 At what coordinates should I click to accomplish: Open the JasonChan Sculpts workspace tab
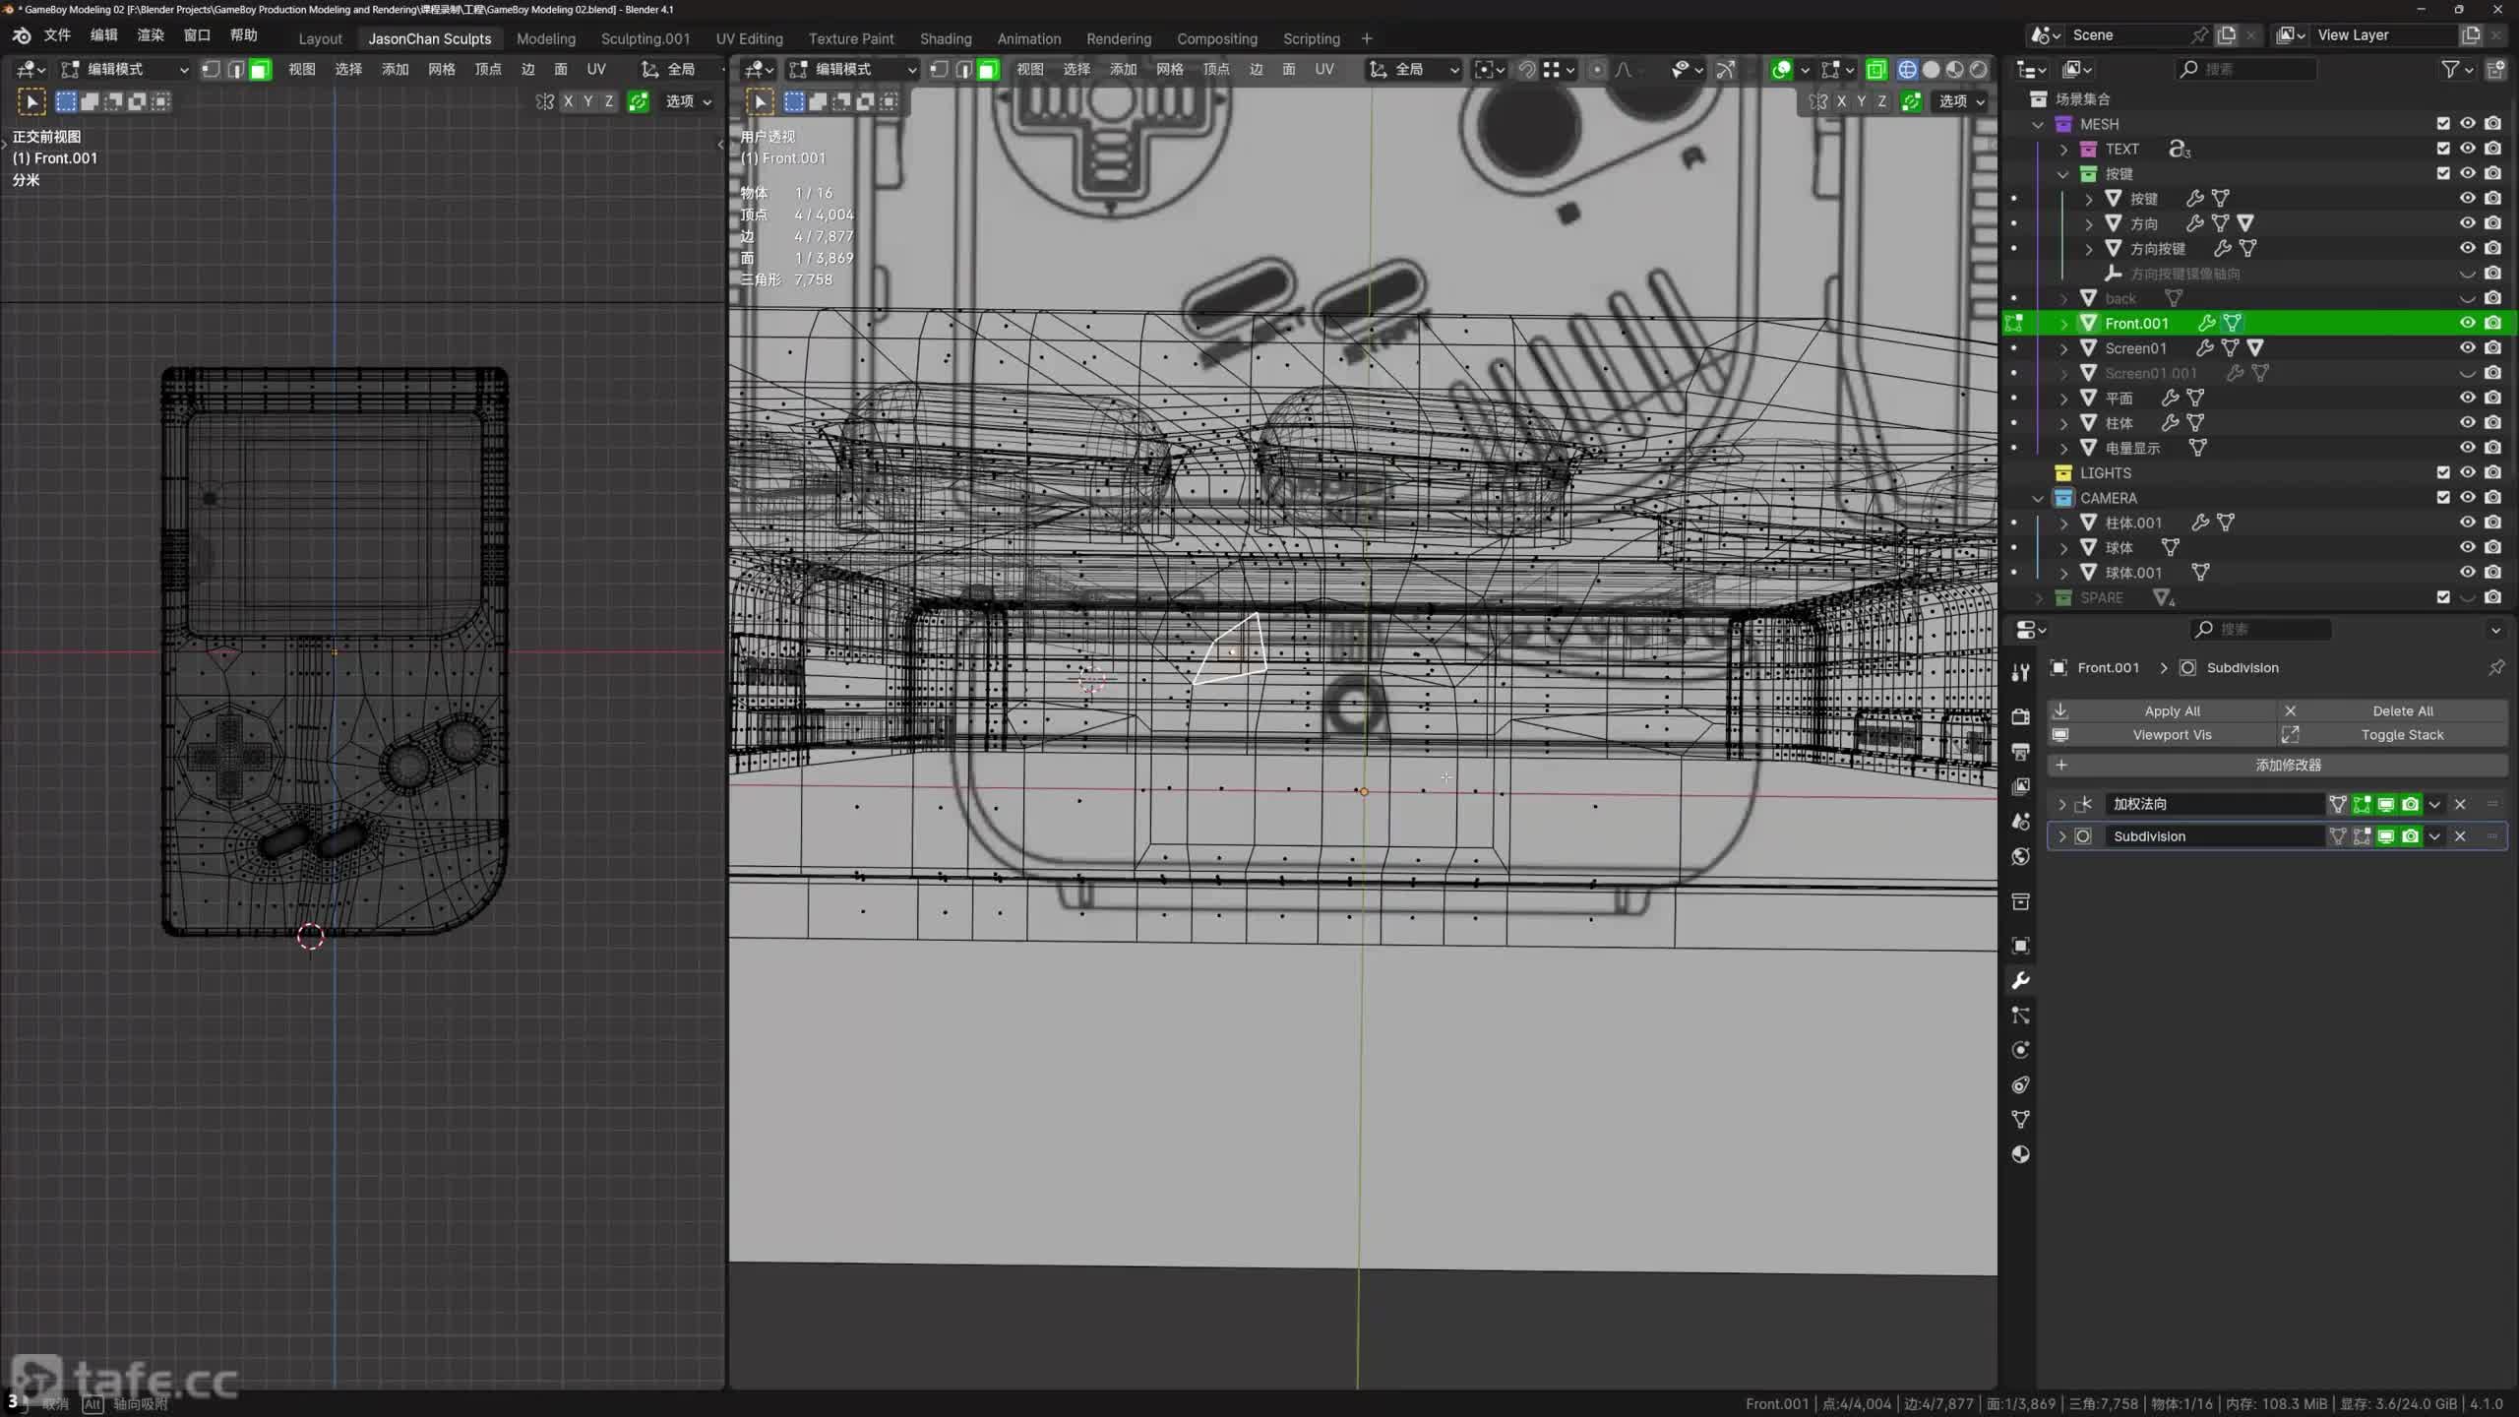[x=429, y=38]
